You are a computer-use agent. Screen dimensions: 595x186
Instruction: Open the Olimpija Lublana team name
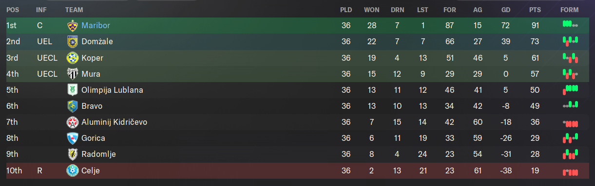click(112, 90)
